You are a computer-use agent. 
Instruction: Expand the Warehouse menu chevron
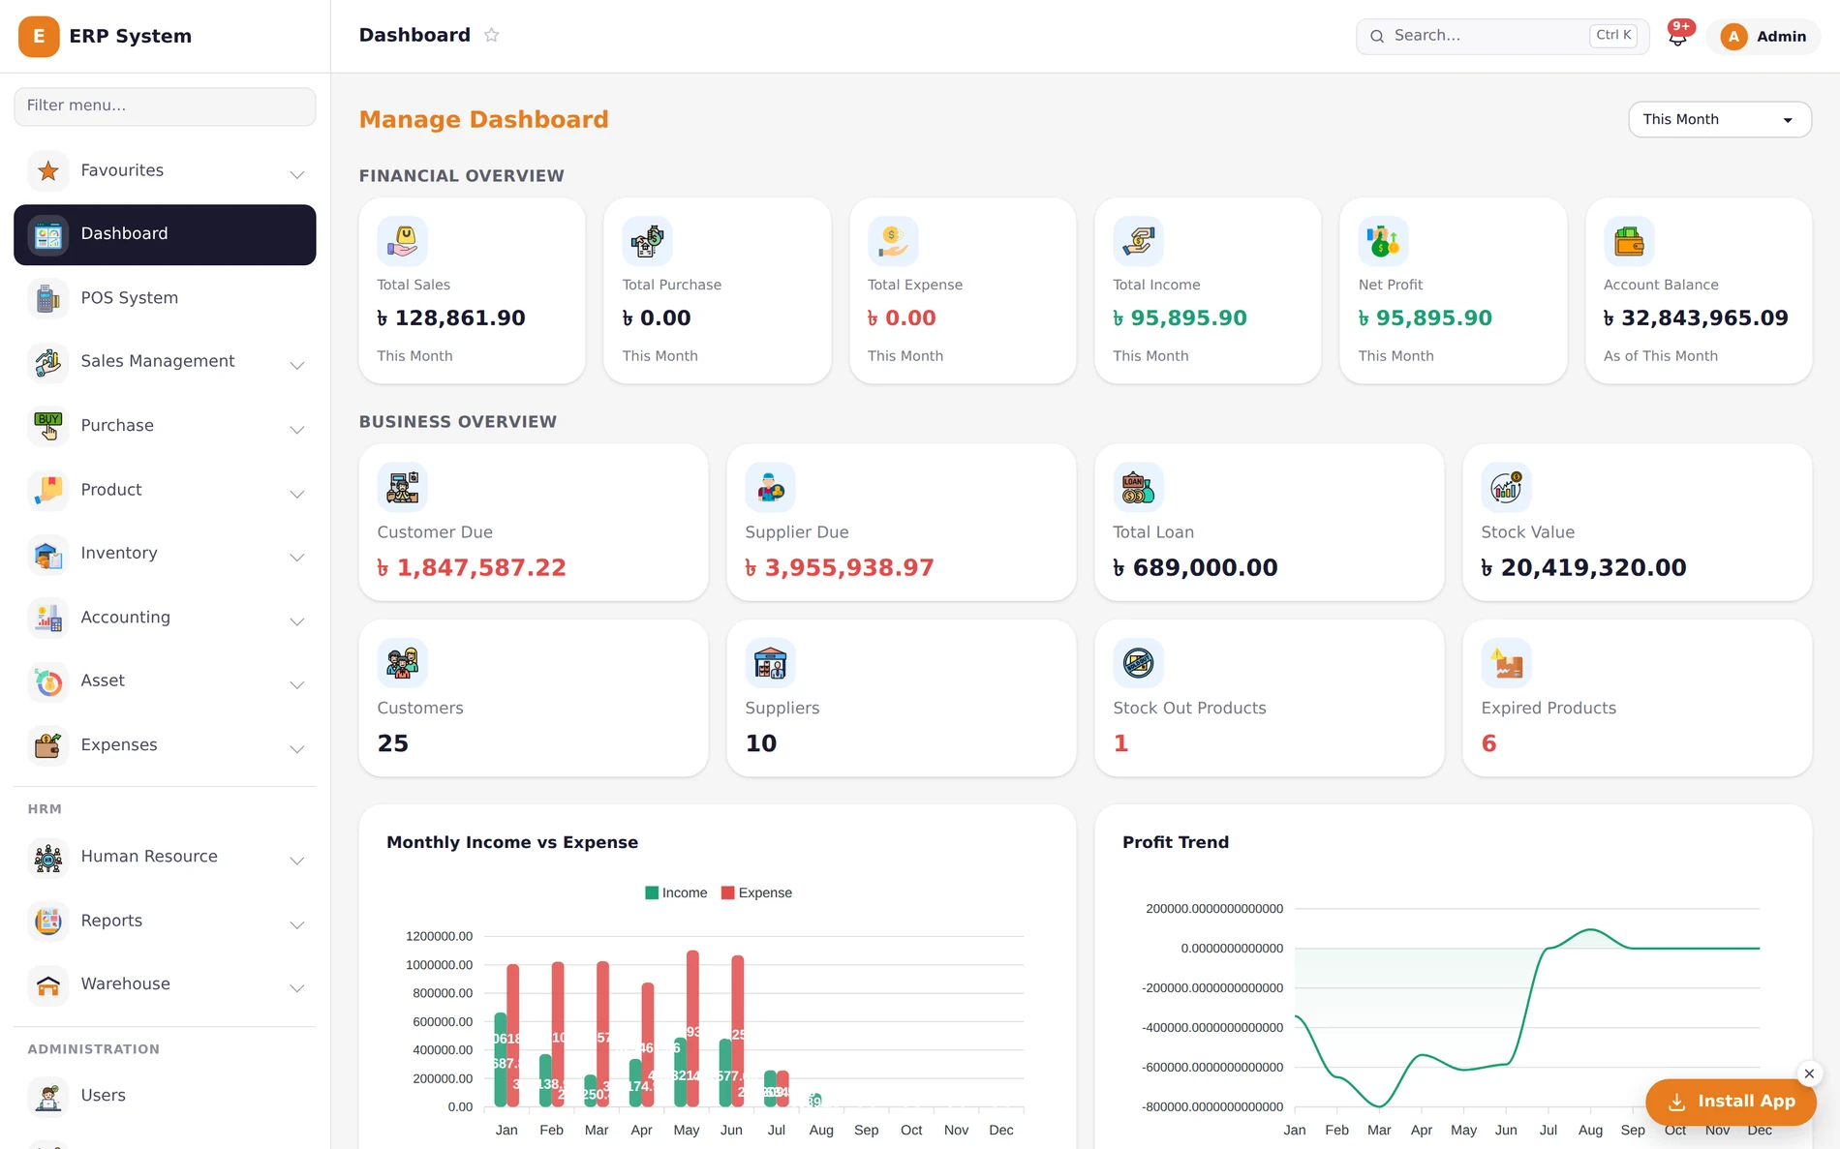click(297, 987)
